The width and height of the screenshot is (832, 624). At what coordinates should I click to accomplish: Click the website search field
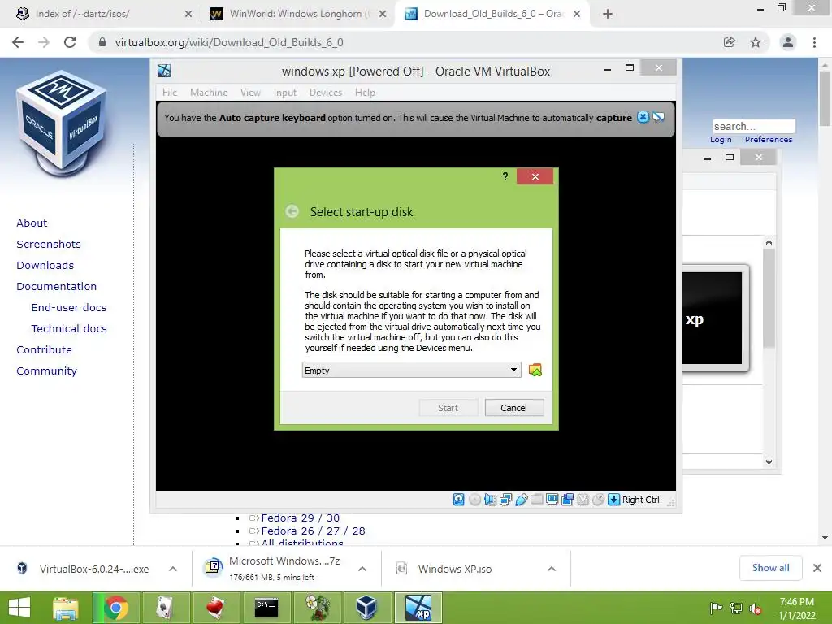pyautogui.click(x=754, y=126)
